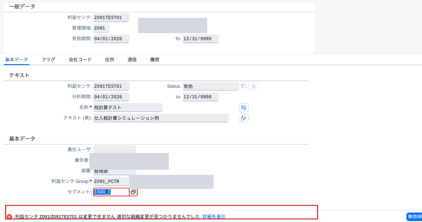The width and height of the screenshot is (422, 222).
Task: Click the Status field showing 有効
Action: (210, 86)
